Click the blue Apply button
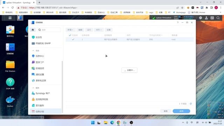Screen dimensions: 224x126 pyautogui.click(x=181, y=111)
